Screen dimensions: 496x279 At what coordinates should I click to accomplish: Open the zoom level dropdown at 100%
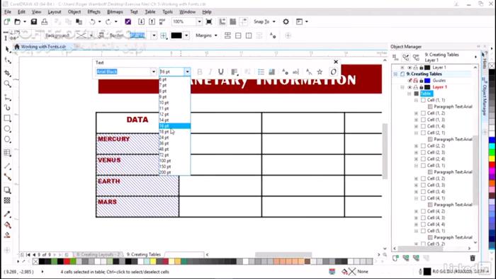[199, 22]
